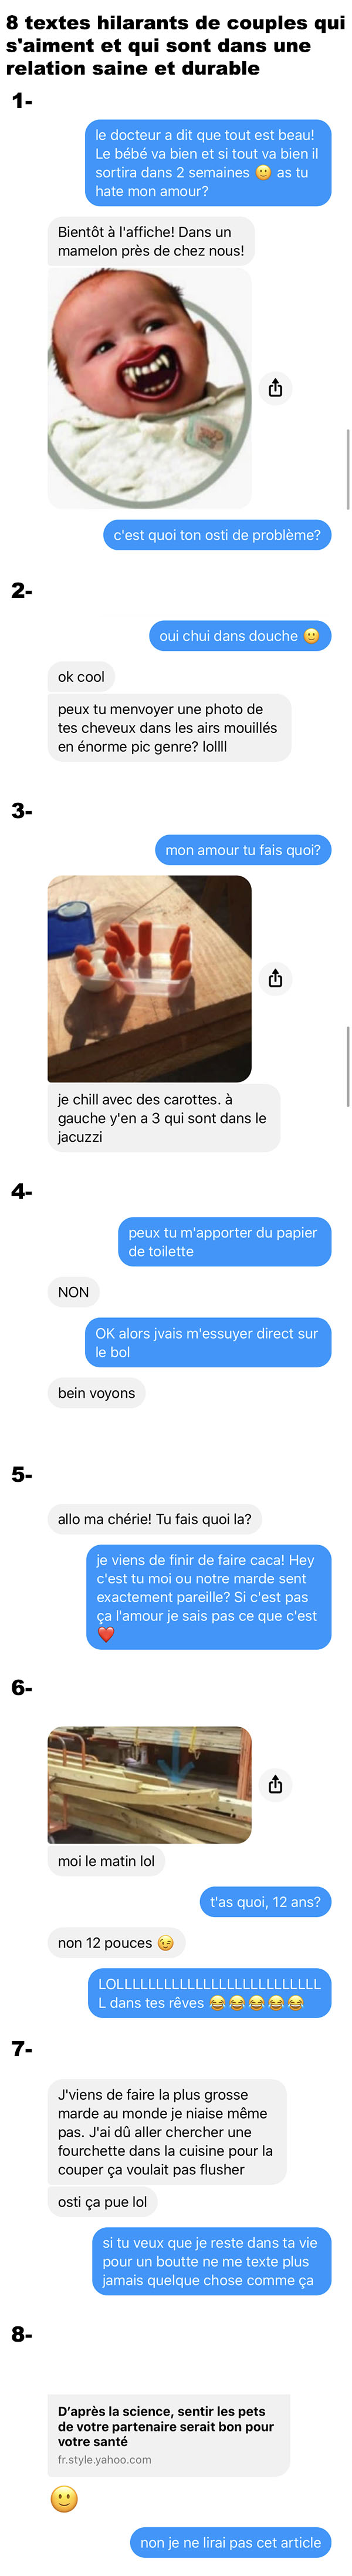
Task: Select the "oui chui dans douche" bubble
Action: [x=240, y=636]
